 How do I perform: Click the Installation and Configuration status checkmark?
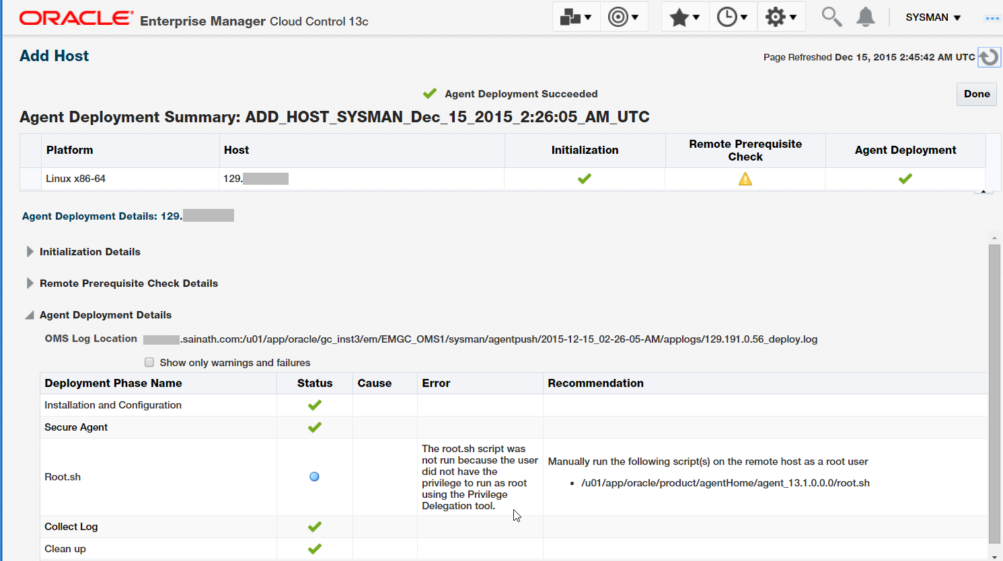click(314, 405)
